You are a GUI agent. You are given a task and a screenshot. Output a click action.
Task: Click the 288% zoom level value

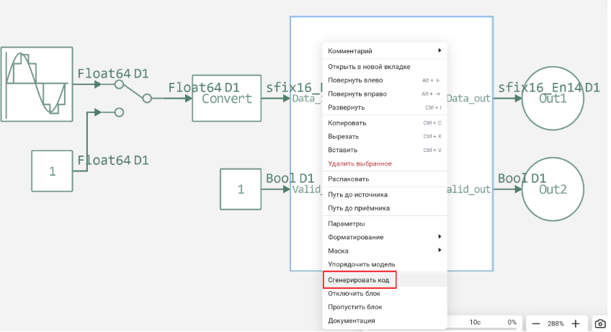tap(556, 323)
